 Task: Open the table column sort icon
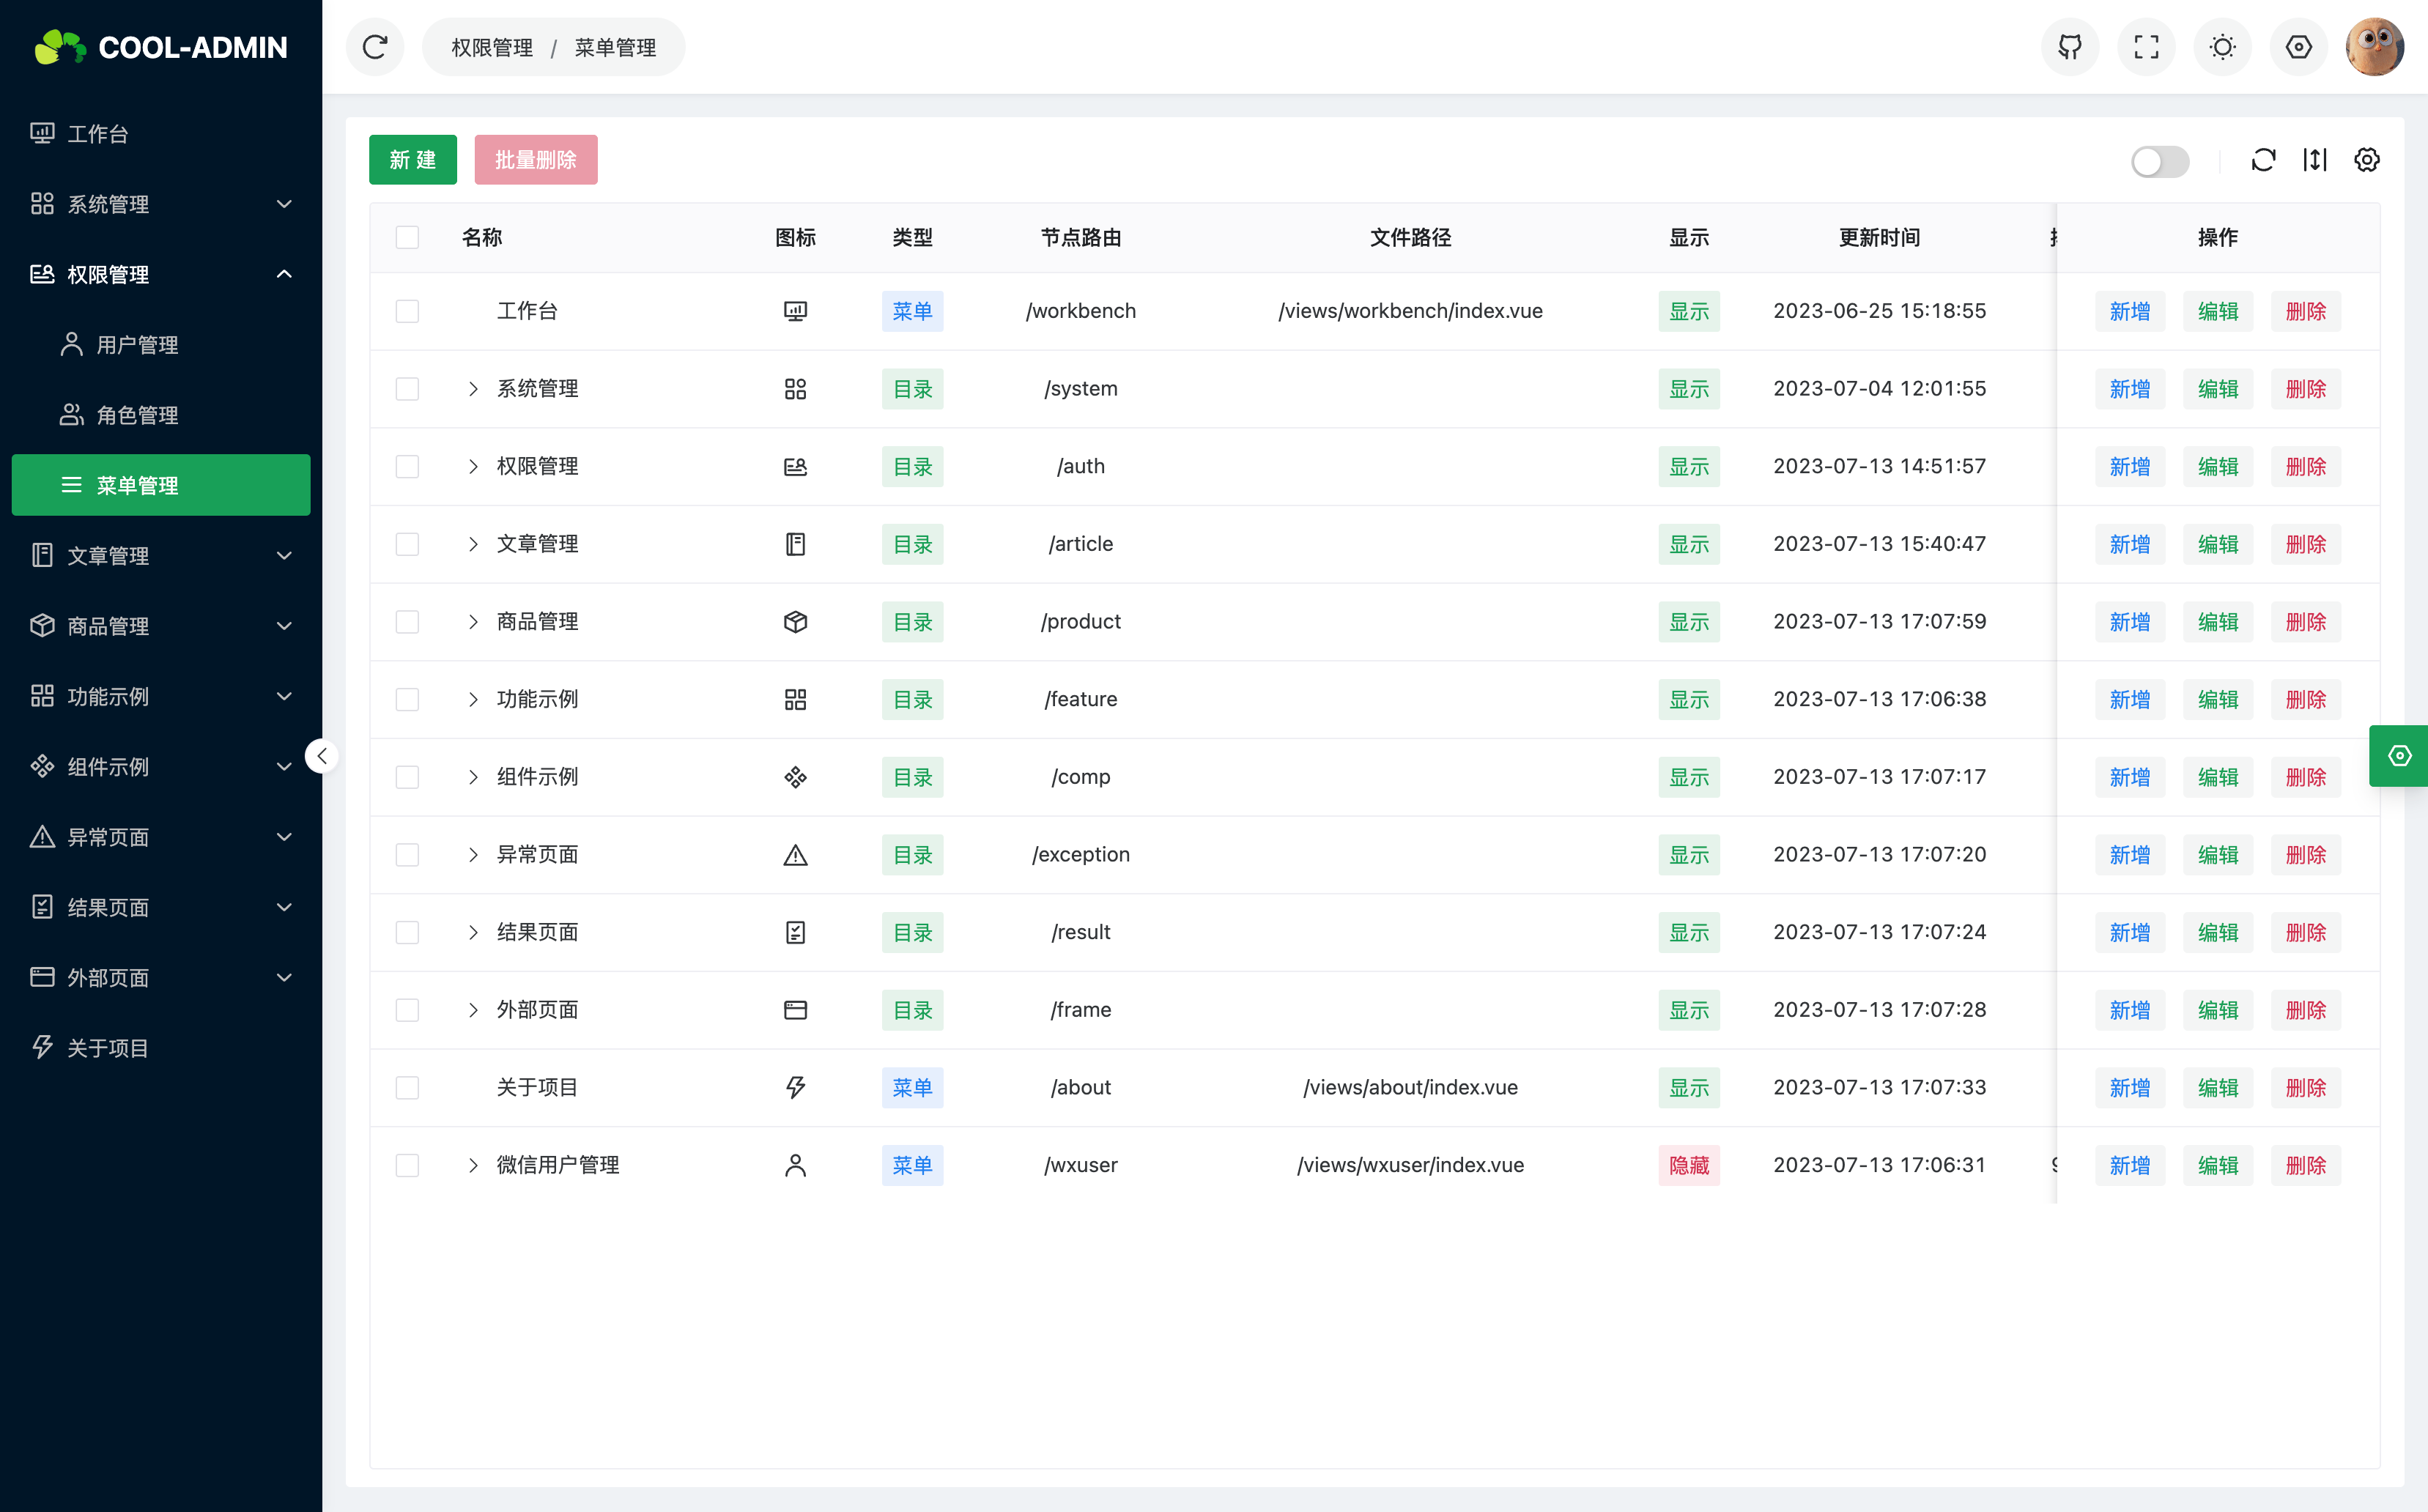click(2315, 160)
